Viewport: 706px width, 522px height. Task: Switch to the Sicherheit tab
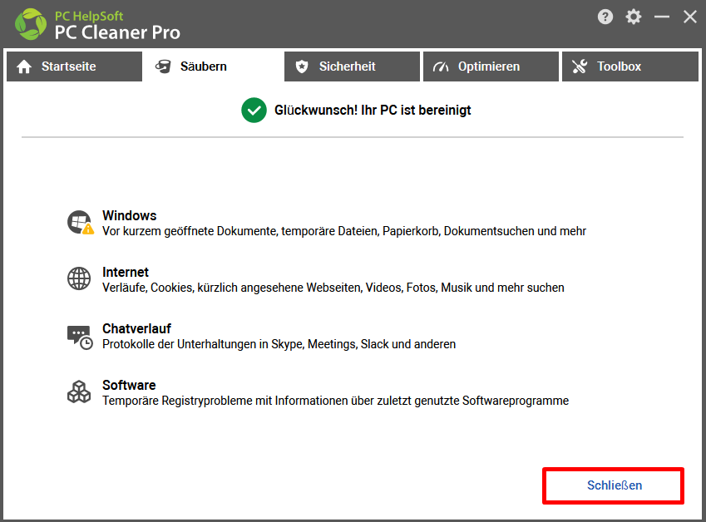click(352, 66)
